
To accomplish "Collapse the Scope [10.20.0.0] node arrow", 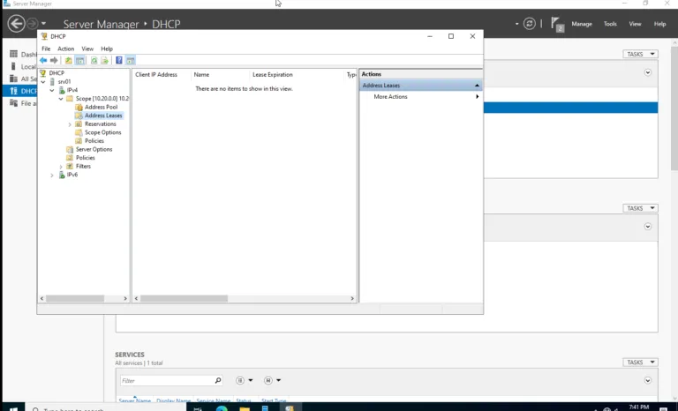I will (61, 99).
